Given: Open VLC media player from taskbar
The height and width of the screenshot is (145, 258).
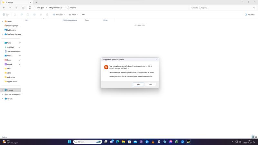Looking at the screenshot, I should [153, 142].
